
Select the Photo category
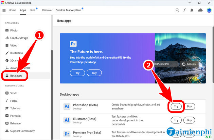14,31
